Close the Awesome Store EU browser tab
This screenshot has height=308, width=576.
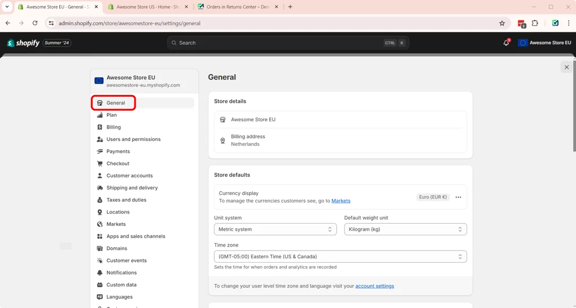click(x=96, y=7)
